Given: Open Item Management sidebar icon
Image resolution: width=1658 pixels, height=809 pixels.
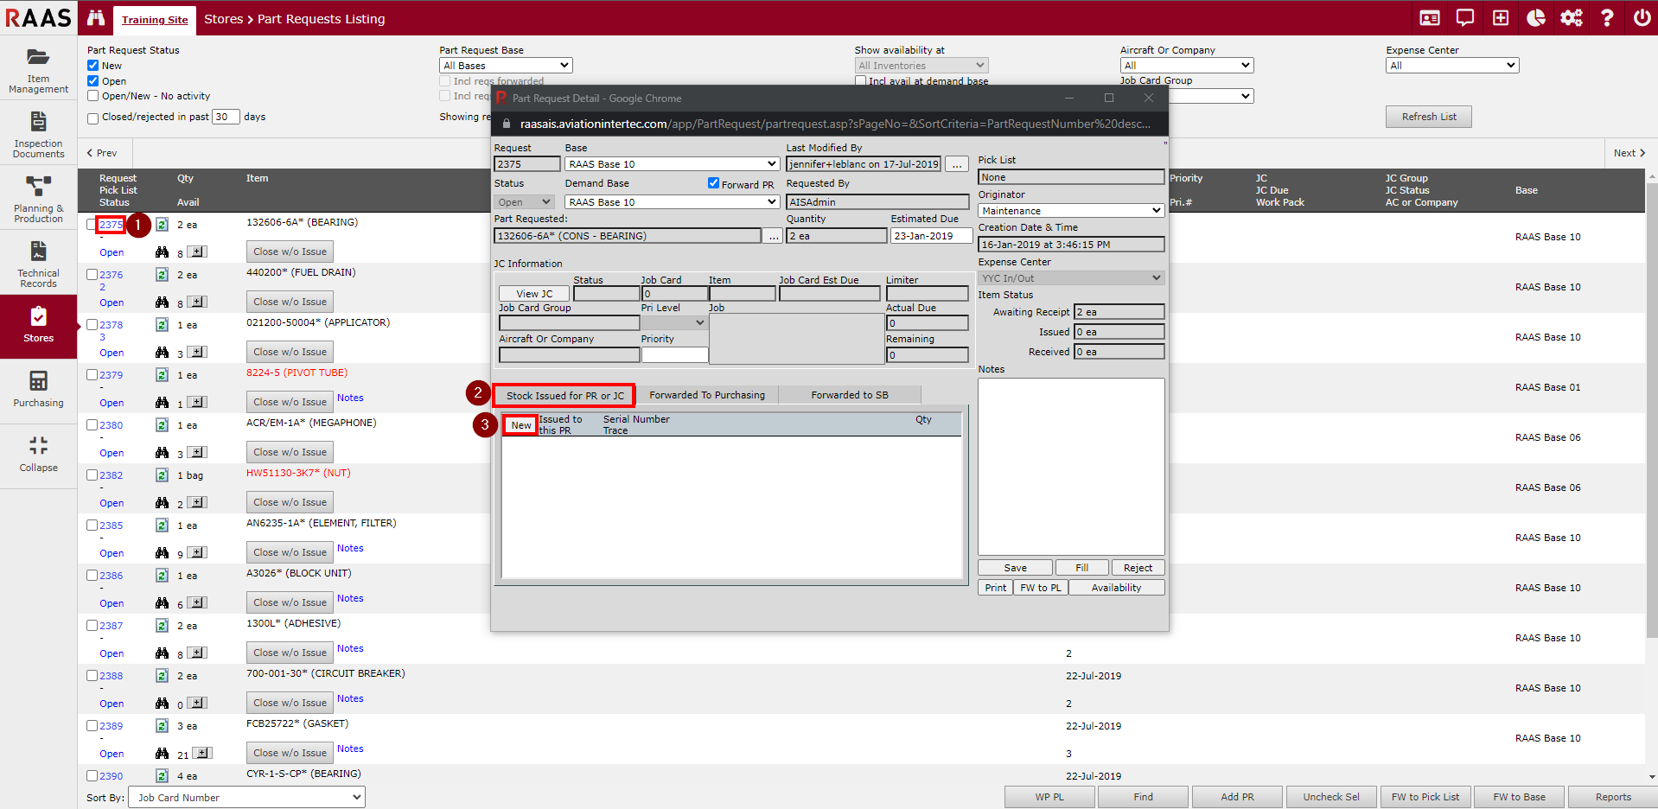Looking at the screenshot, I should (38, 69).
